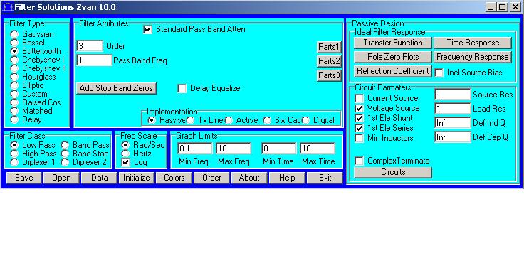Choose Chebyshev I filter type

click(x=14, y=60)
